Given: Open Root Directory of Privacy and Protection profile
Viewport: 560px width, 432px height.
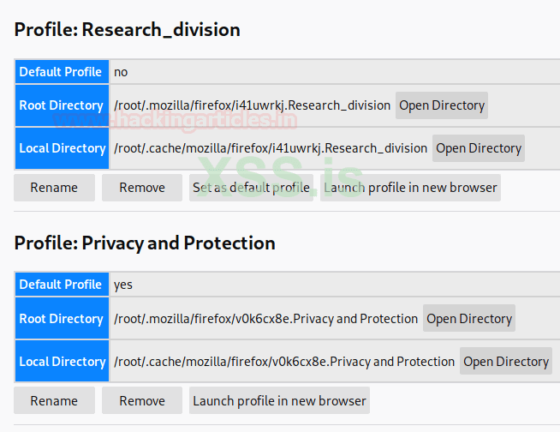Looking at the screenshot, I should click(x=469, y=318).
